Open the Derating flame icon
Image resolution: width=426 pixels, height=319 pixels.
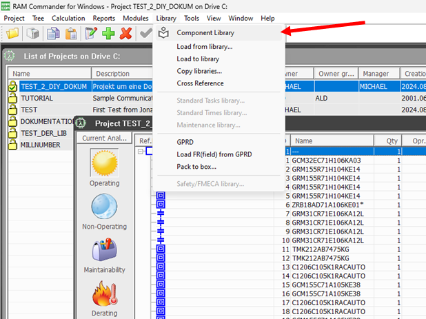coord(104,295)
